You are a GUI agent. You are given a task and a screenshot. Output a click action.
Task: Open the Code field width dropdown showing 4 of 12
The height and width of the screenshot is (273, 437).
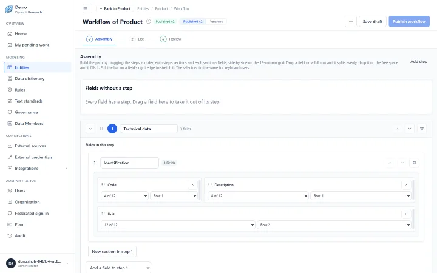coord(124,196)
